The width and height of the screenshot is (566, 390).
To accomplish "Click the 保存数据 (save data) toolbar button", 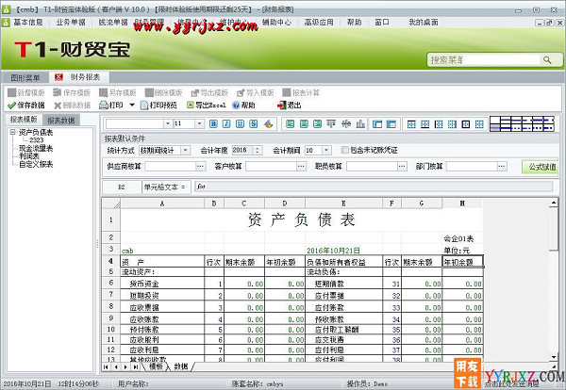I will pyautogui.click(x=26, y=106).
